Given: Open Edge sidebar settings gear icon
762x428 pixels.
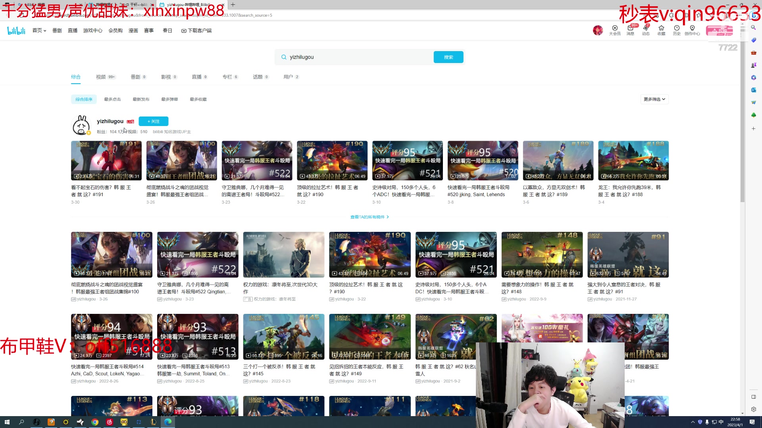Looking at the screenshot, I should (753, 409).
